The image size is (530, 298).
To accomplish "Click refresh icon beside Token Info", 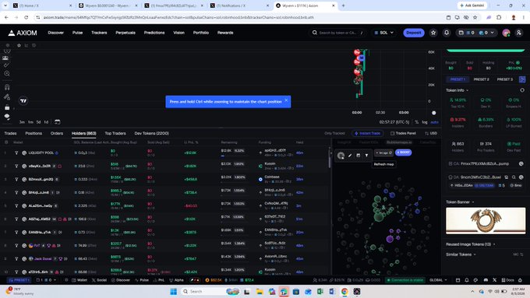I will coord(522,90).
